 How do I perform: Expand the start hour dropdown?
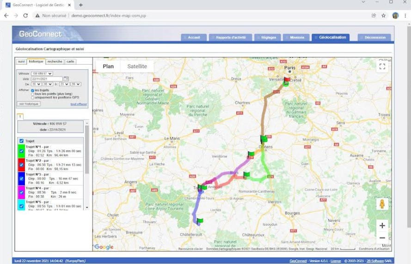(x=36, y=84)
